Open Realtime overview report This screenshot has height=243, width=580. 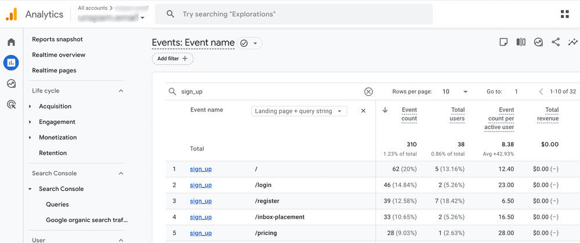coord(59,55)
